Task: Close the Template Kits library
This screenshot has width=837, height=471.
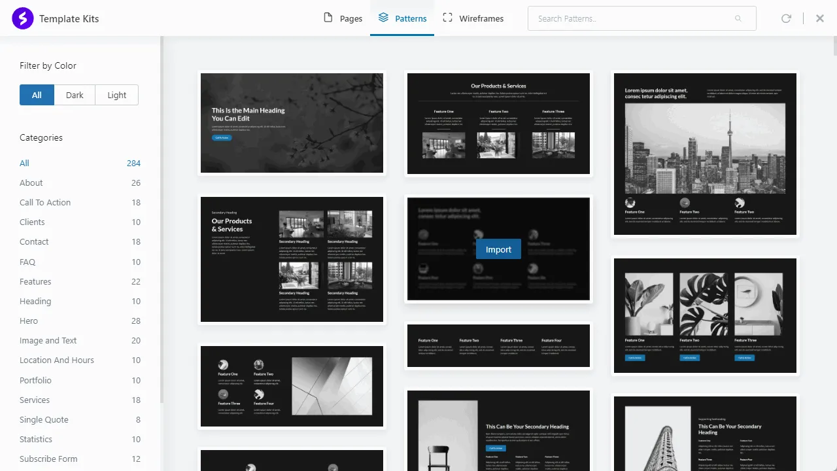Action: point(820,18)
